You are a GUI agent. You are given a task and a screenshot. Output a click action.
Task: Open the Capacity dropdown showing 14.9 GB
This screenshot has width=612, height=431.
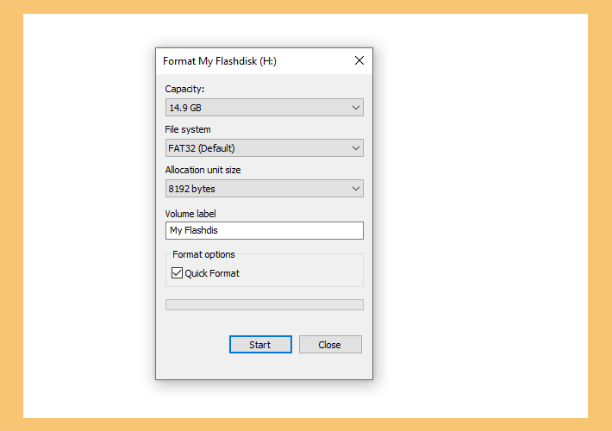[x=265, y=108]
